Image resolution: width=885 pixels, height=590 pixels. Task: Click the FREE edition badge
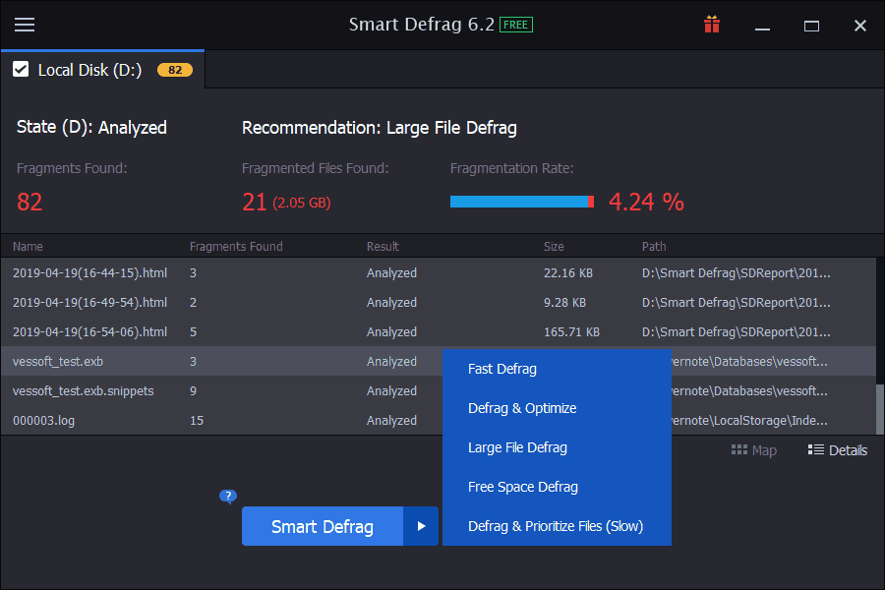pos(516,25)
